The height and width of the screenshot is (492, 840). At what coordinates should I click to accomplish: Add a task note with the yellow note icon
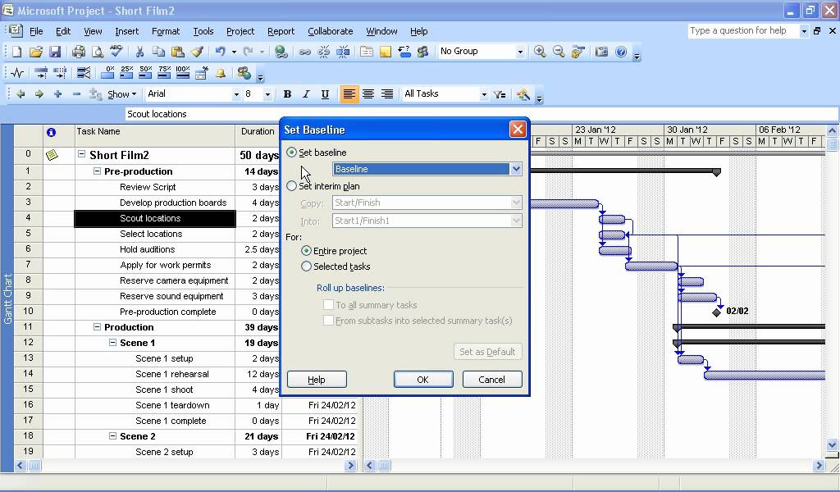tap(386, 52)
